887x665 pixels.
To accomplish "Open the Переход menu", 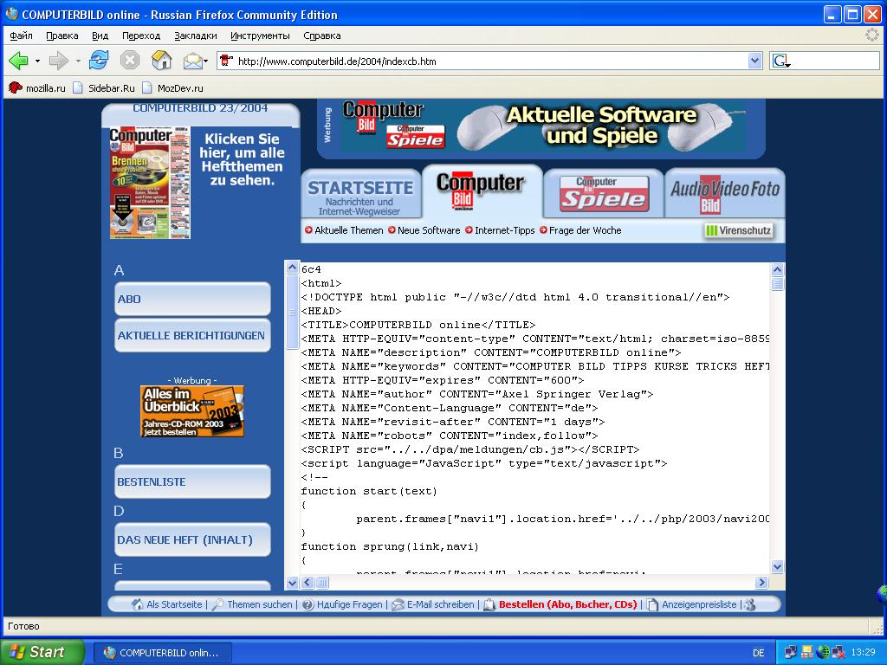I will 141,36.
